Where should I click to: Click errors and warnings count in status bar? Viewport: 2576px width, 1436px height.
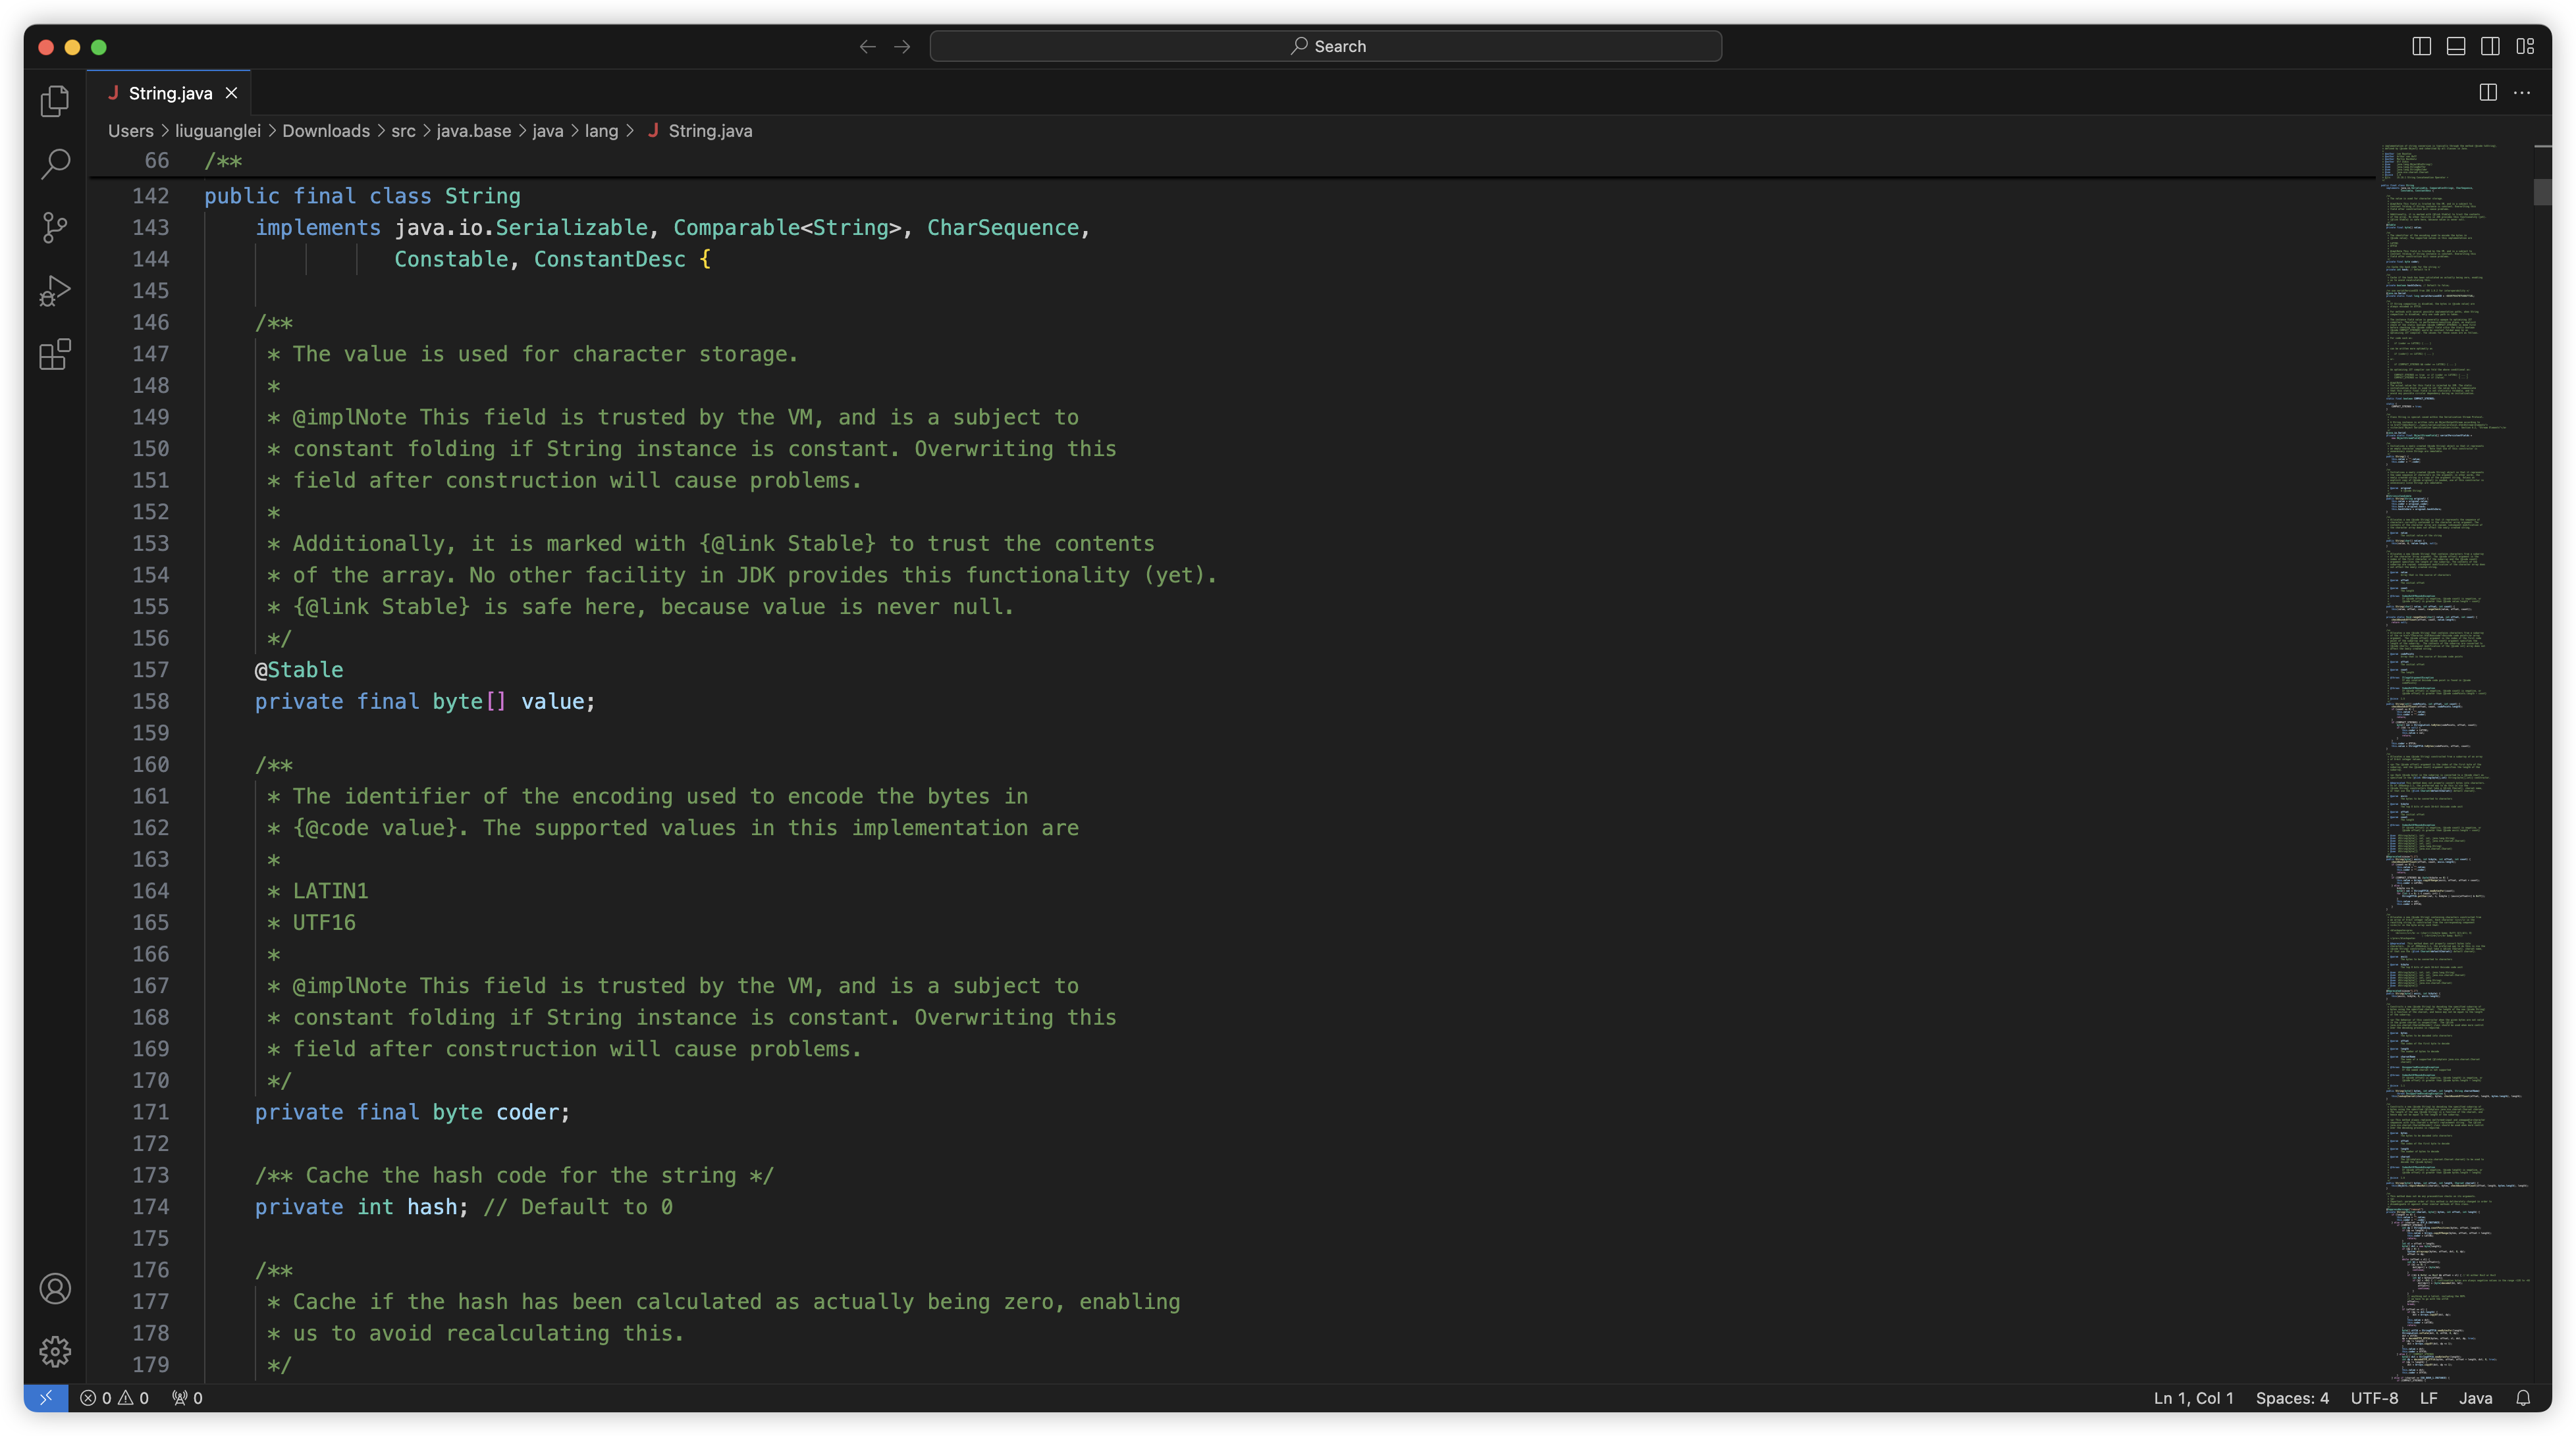[114, 1398]
